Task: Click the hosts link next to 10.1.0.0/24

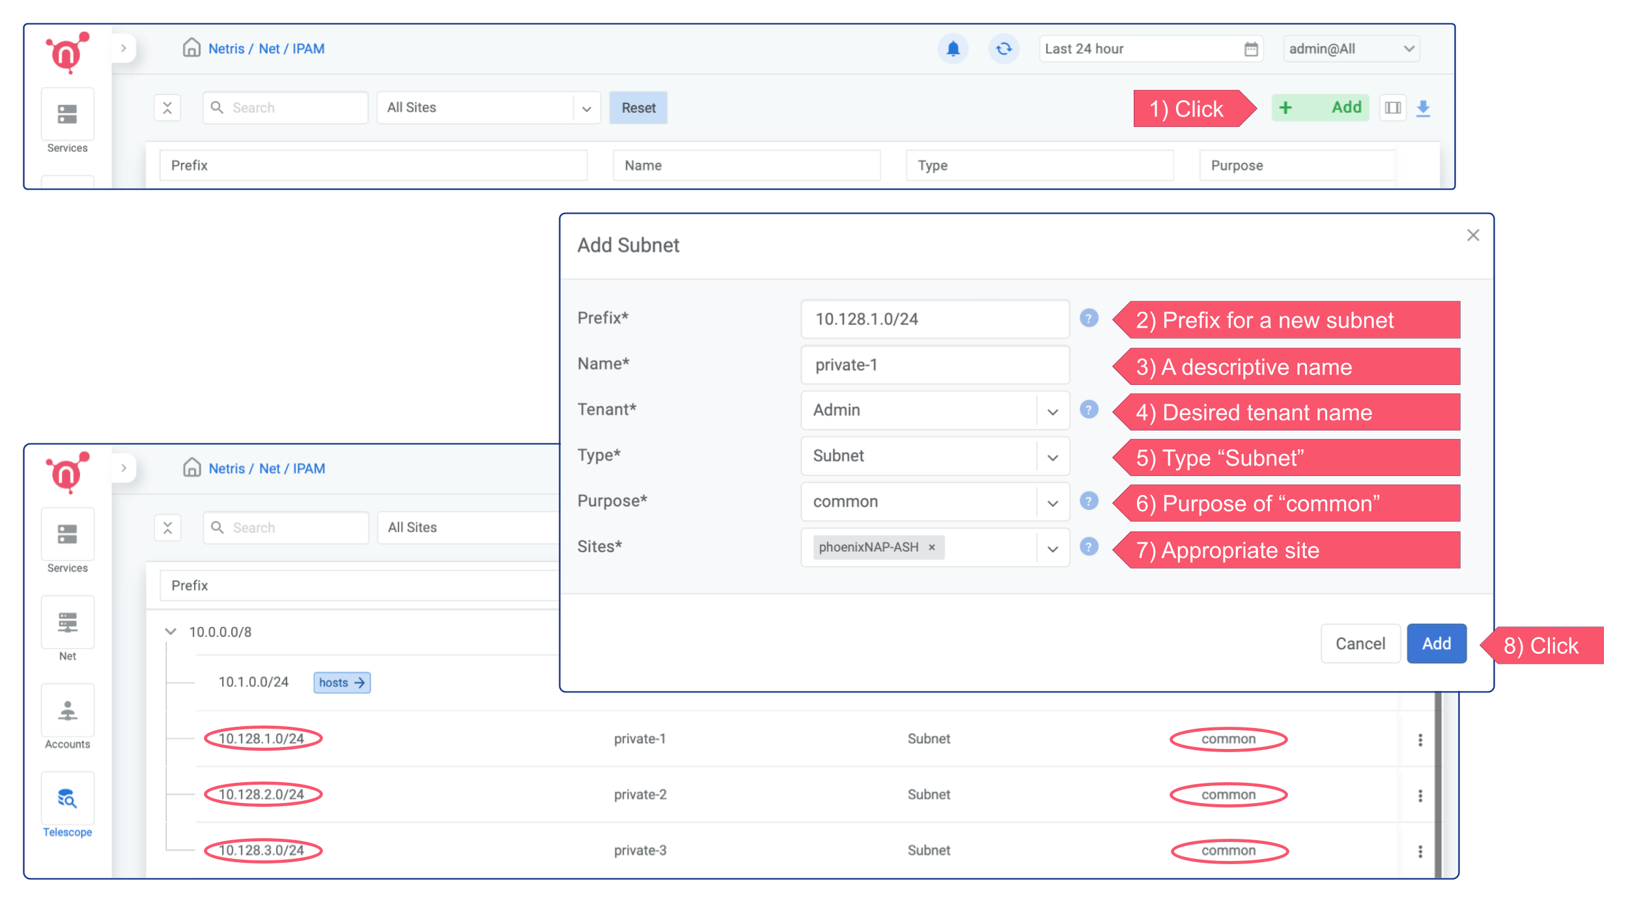Action: point(341,682)
